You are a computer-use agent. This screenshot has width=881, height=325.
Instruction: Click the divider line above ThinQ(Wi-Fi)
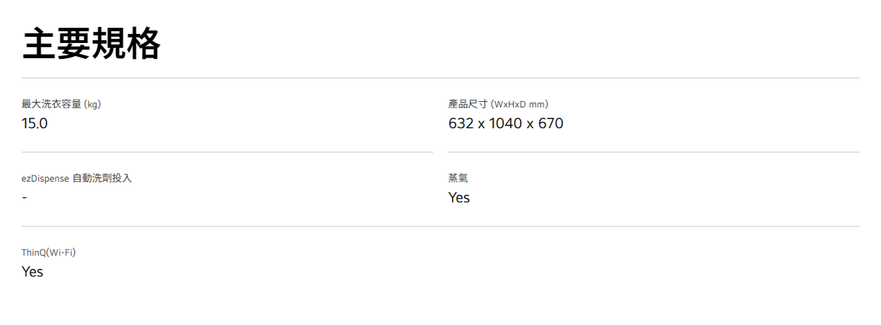tap(440, 226)
